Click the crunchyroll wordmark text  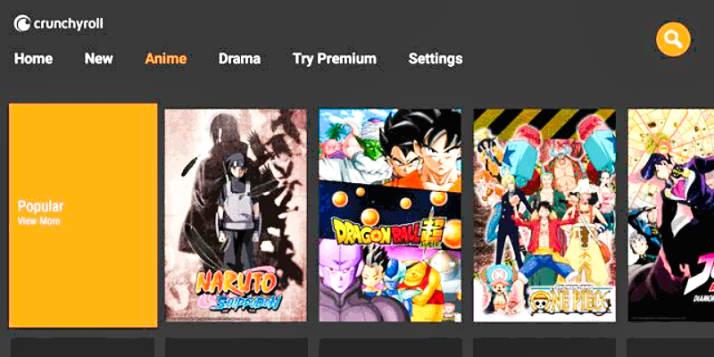click(x=69, y=24)
